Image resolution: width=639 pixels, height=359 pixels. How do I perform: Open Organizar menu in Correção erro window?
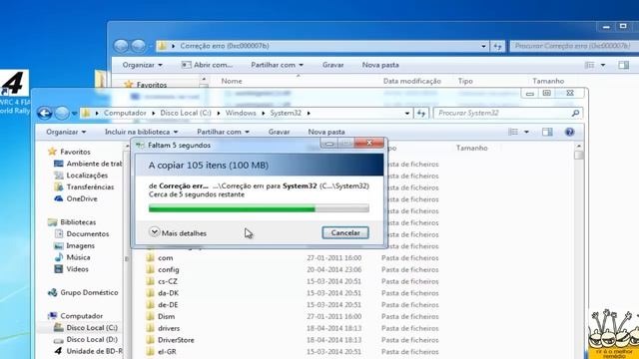(x=142, y=65)
